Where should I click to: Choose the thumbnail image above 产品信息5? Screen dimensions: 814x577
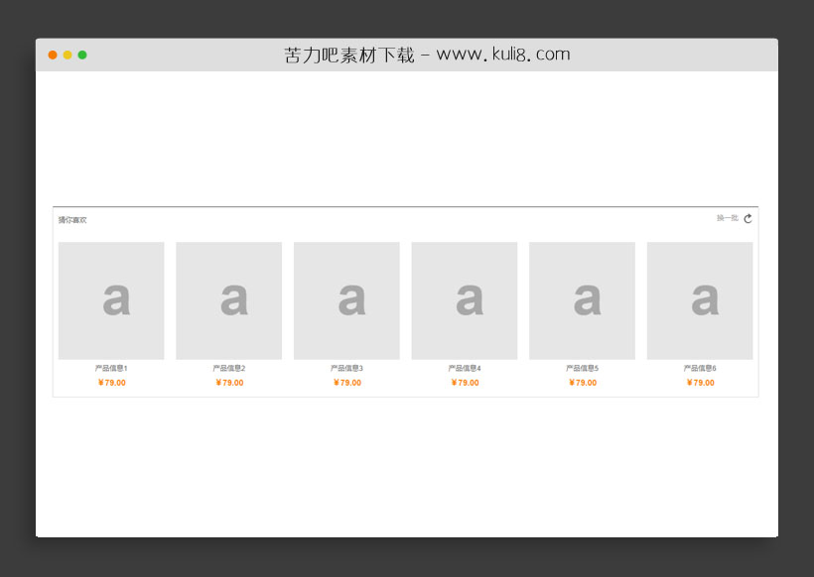click(582, 300)
